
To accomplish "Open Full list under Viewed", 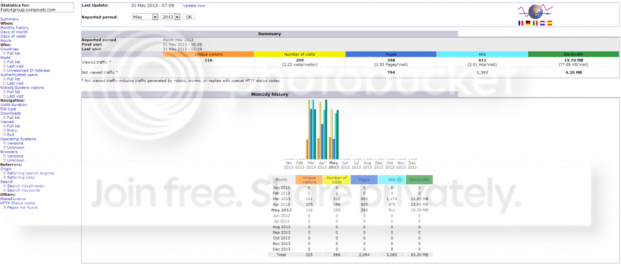I will (x=13, y=126).
